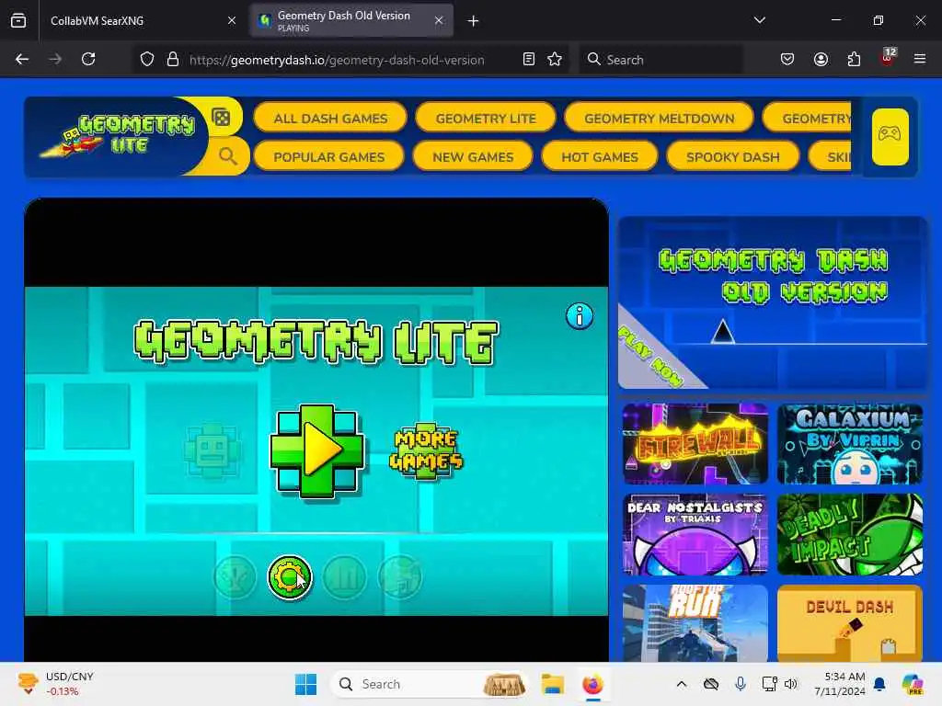Click the Windows taskbar Search box

tap(431, 684)
